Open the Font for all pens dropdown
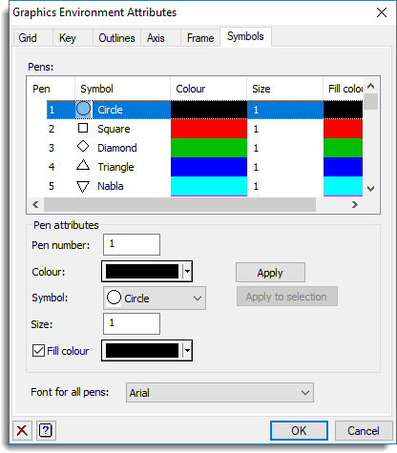The width and height of the screenshot is (397, 453). 219,393
